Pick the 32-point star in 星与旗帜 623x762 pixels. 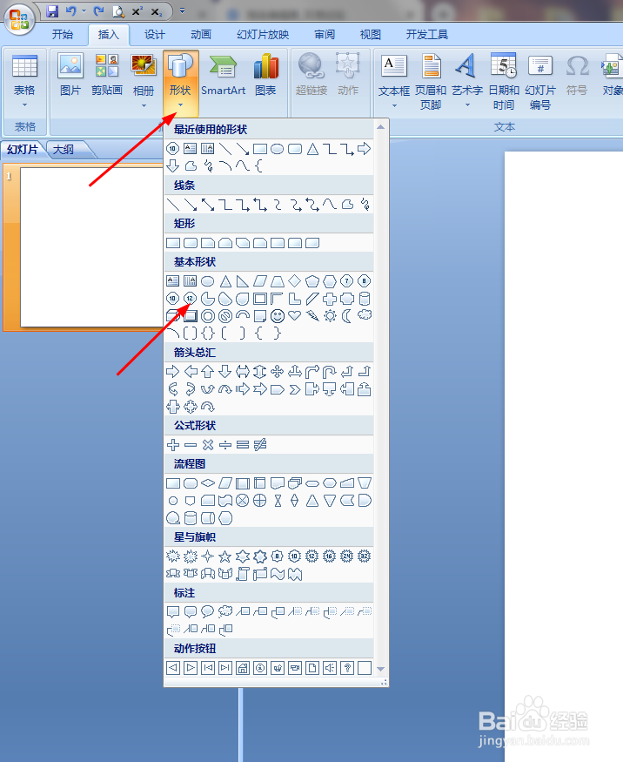pyautogui.click(x=365, y=556)
